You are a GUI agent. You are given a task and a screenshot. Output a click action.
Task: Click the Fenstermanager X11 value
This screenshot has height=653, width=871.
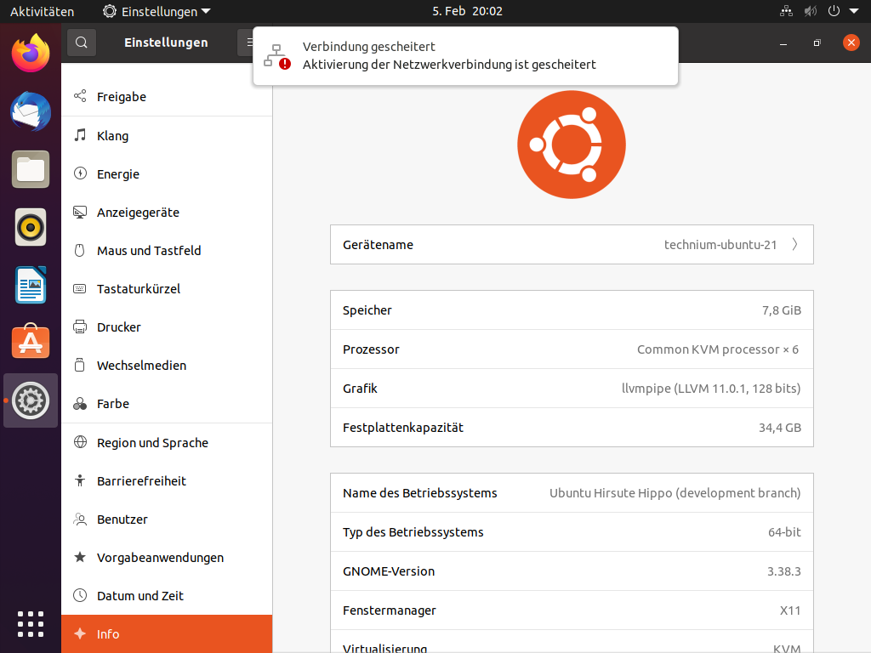790,610
